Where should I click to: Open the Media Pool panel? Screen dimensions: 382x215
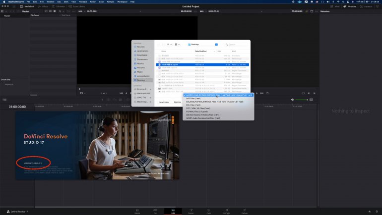click(28, 6)
